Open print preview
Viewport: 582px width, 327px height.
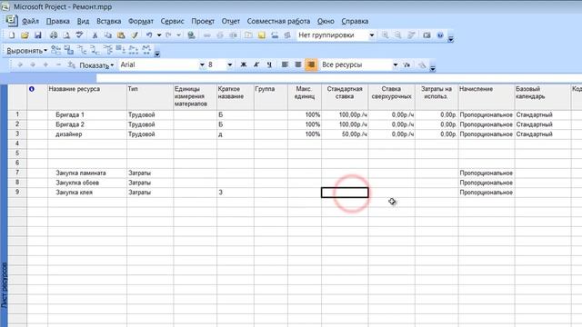pos(66,35)
